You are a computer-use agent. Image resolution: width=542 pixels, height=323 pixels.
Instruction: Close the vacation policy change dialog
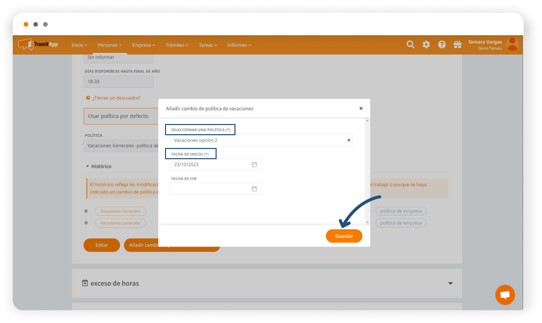click(361, 108)
